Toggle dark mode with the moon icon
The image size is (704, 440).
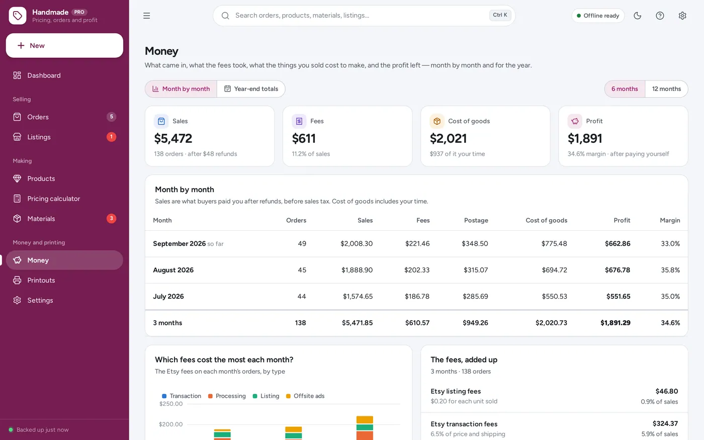pos(638,16)
